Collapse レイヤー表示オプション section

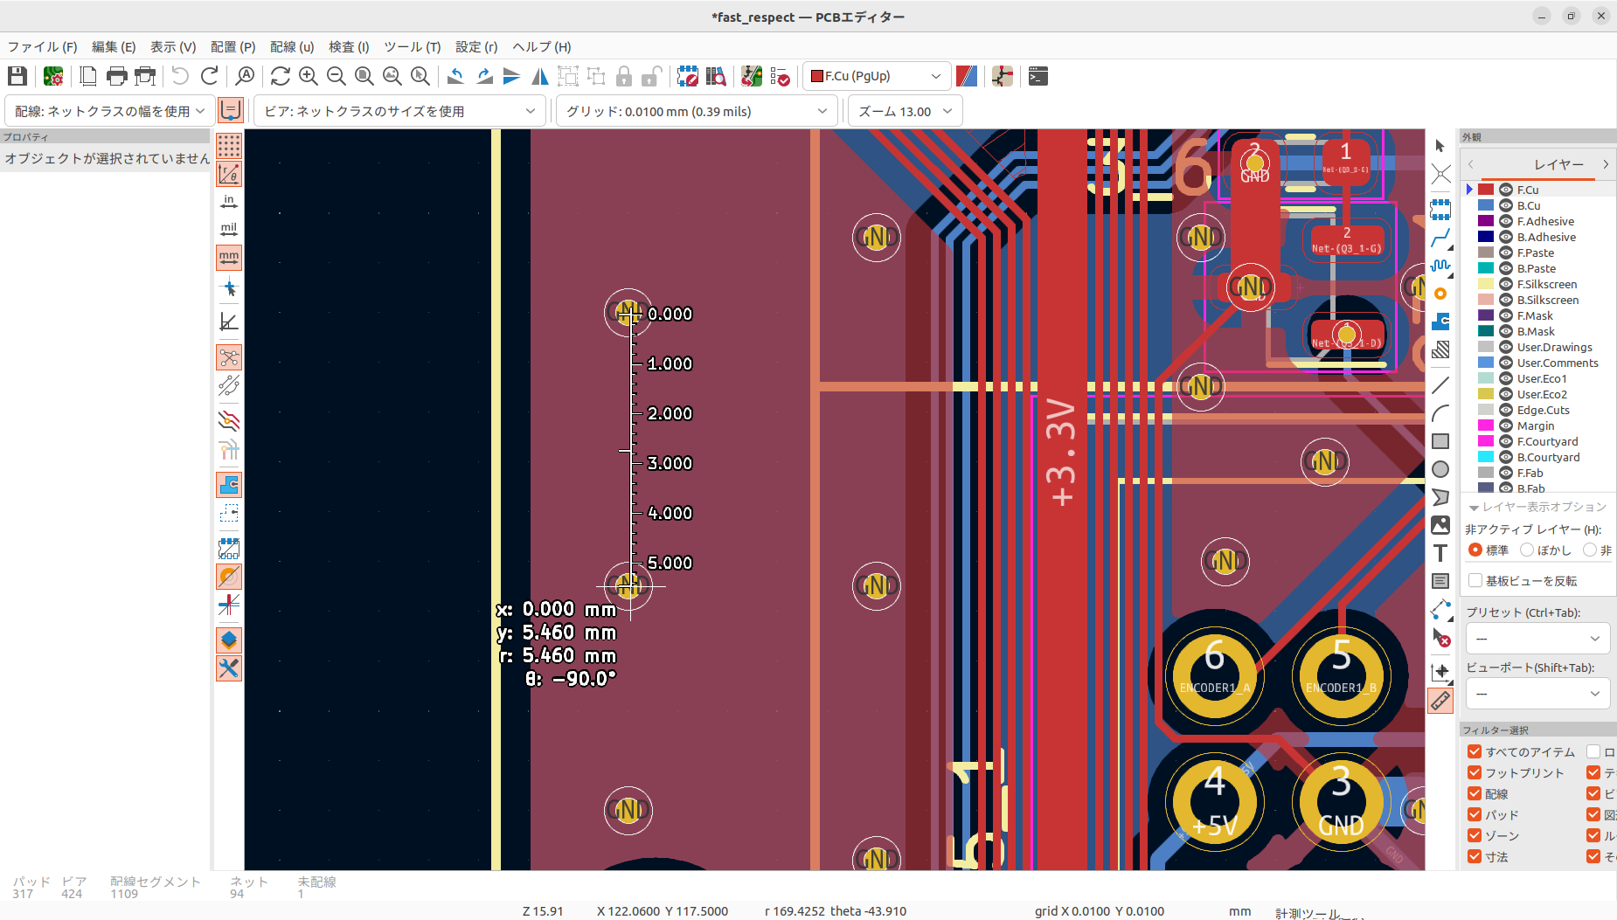[1474, 508]
